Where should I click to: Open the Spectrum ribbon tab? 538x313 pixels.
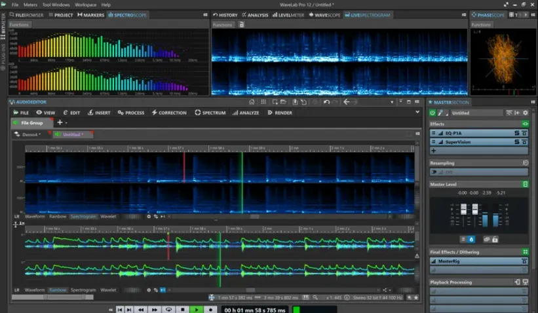pos(210,113)
